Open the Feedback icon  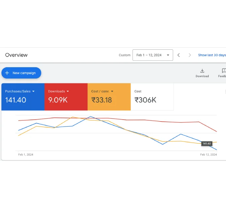pos(224,71)
